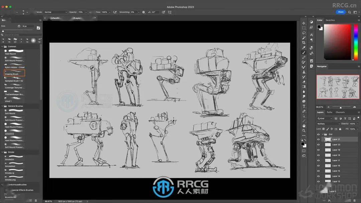Open the Multiply blend mode dropdown

point(329,124)
